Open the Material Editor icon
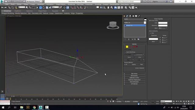 126,8
